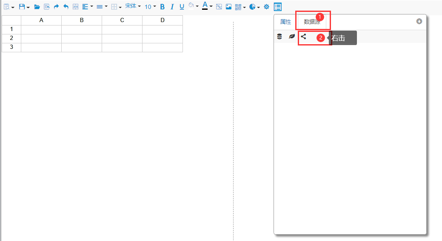Screen dimensions: 442x241
Task: Select column header A
Action: tap(41, 20)
